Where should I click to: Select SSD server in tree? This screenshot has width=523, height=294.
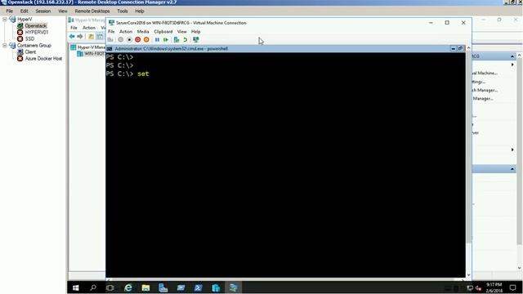coord(29,38)
